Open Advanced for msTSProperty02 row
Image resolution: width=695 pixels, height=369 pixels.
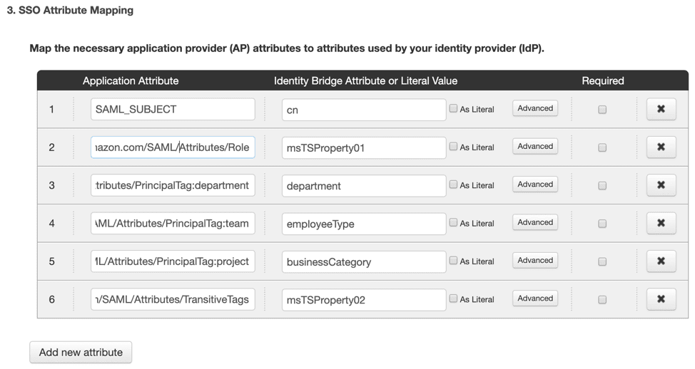535,298
